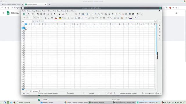
Task: Click the Undo arrow icon
Action: pyautogui.click(x=67, y=14)
